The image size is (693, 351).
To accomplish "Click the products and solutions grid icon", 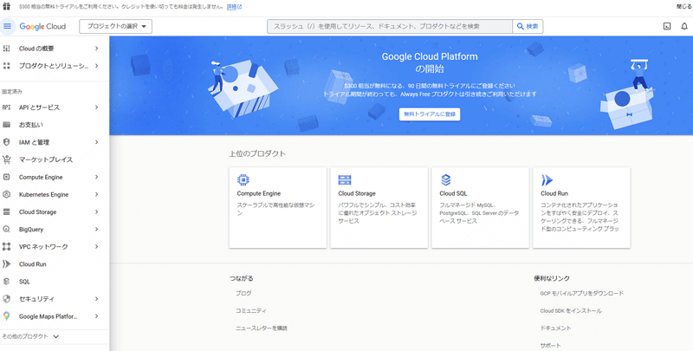I will click(7, 66).
